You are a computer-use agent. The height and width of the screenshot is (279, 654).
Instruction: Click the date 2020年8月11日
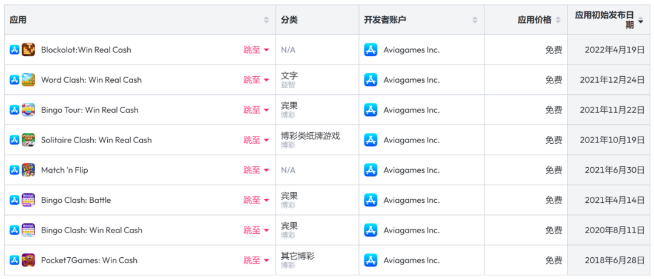point(615,230)
